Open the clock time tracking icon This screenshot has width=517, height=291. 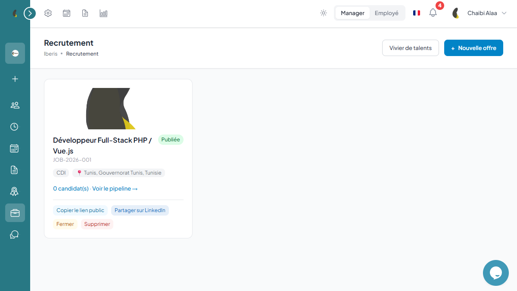tap(15, 127)
